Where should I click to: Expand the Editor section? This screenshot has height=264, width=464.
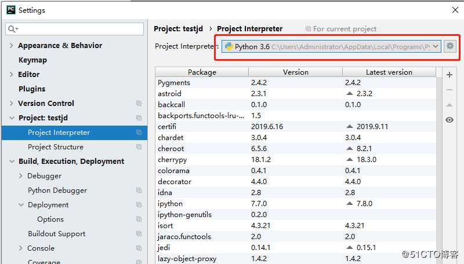[x=11, y=75]
